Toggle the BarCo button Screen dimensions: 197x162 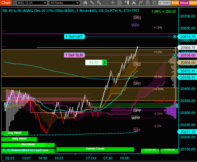click(193, 3)
